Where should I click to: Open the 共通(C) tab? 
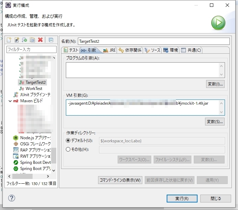click(x=191, y=50)
